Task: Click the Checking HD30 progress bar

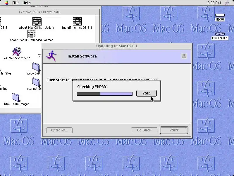Action: pyautogui.click(x=105, y=94)
